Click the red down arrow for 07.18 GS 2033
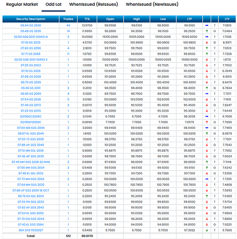Viewport: 237px width, 239px height. pos(207,43)
